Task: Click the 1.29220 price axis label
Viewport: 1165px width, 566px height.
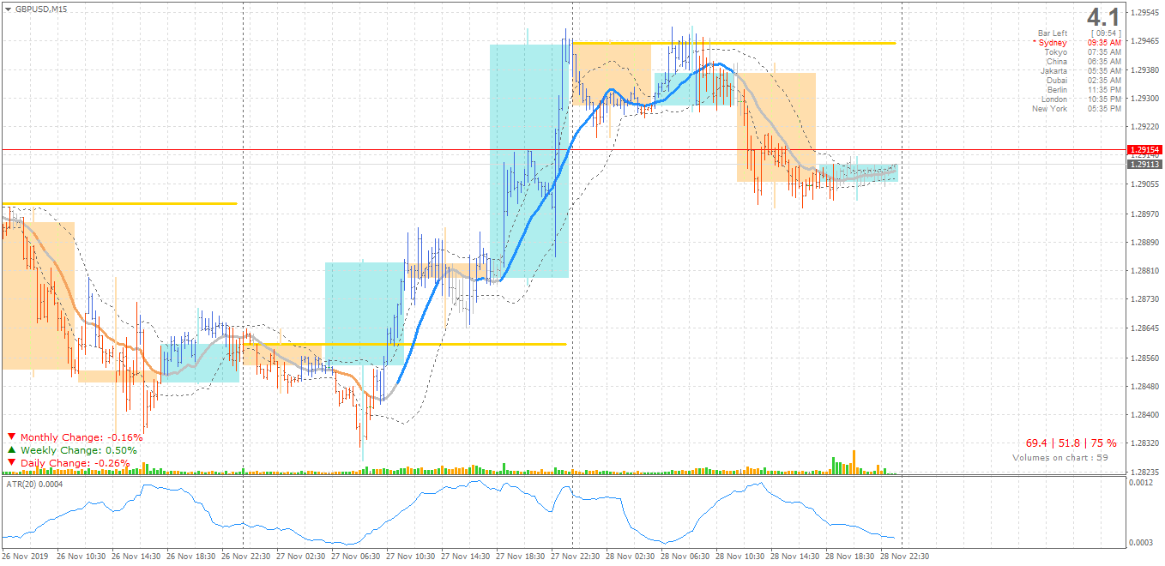Action: point(1147,127)
